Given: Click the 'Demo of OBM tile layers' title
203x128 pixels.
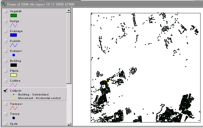Looking at the screenshot, I should pyautogui.click(x=41, y=4).
